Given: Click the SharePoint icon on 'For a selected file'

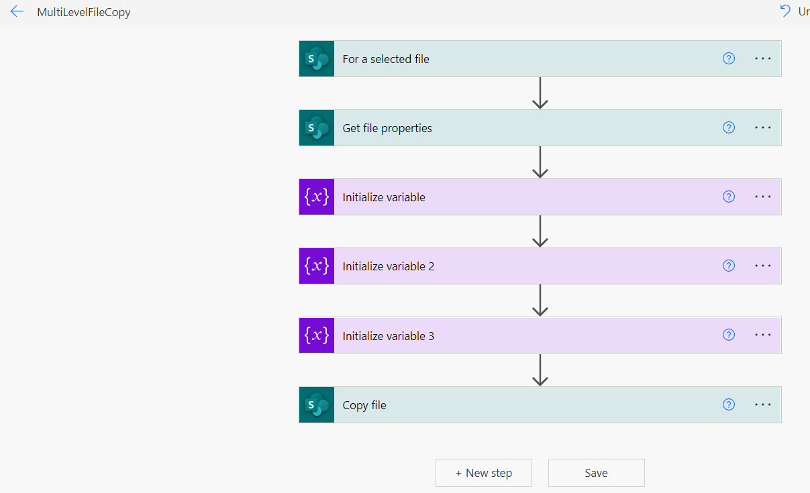Looking at the screenshot, I should [x=317, y=58].
